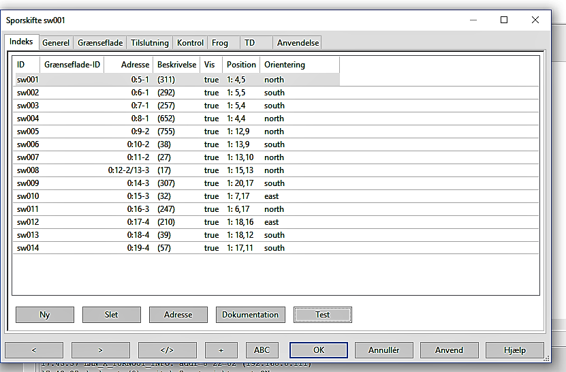Sort by the Vis column header
Image resolution: width=566 pixels, height=372 pixels.
(x=211, y=65)
